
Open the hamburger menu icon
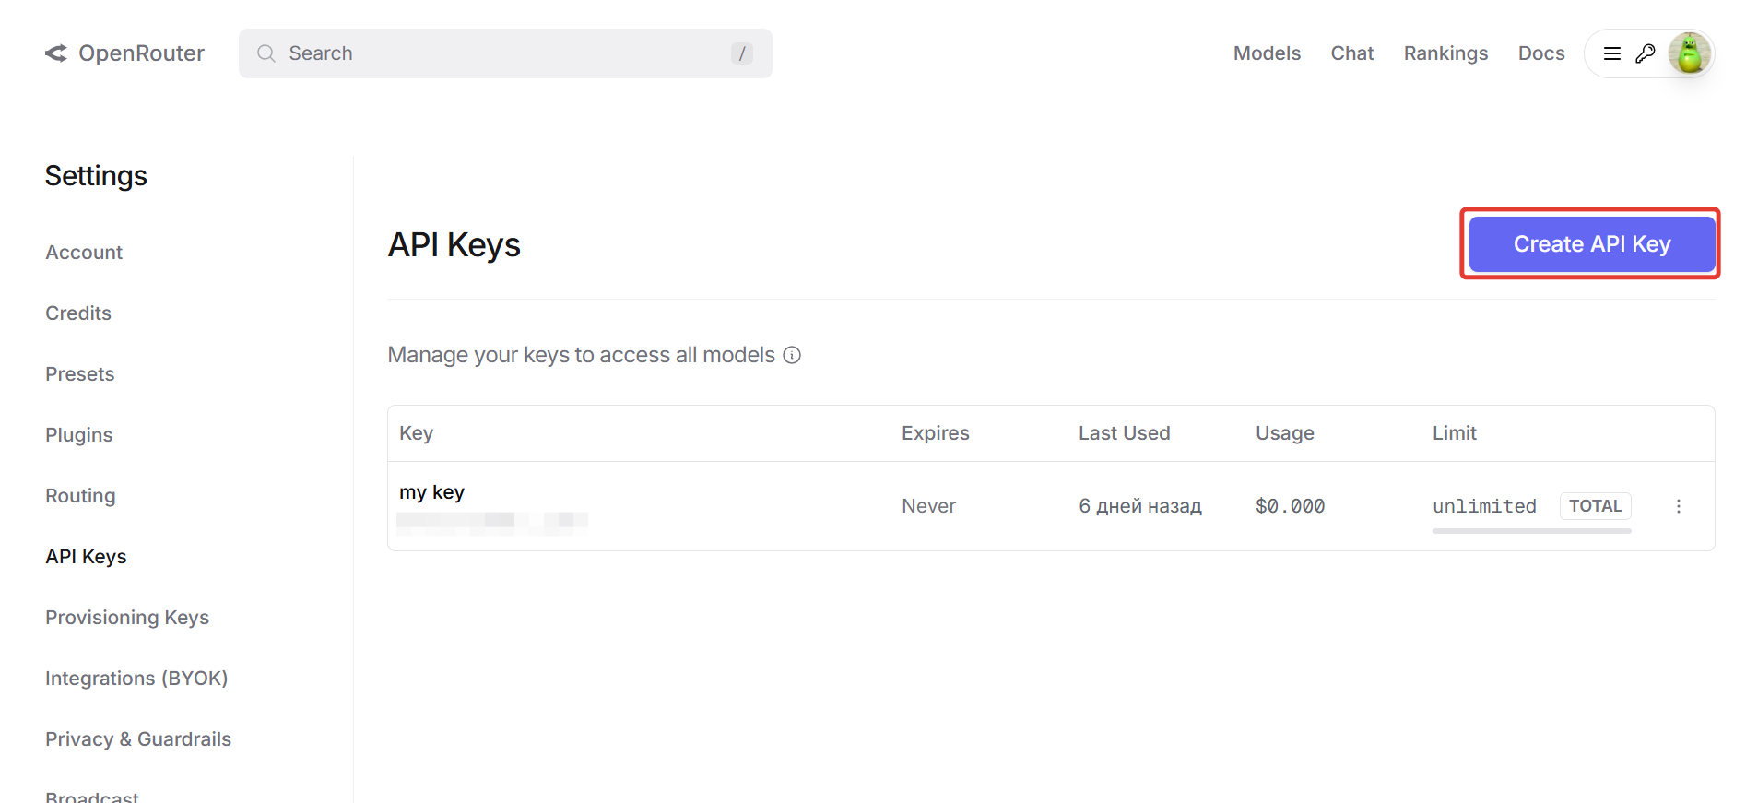1611,53
